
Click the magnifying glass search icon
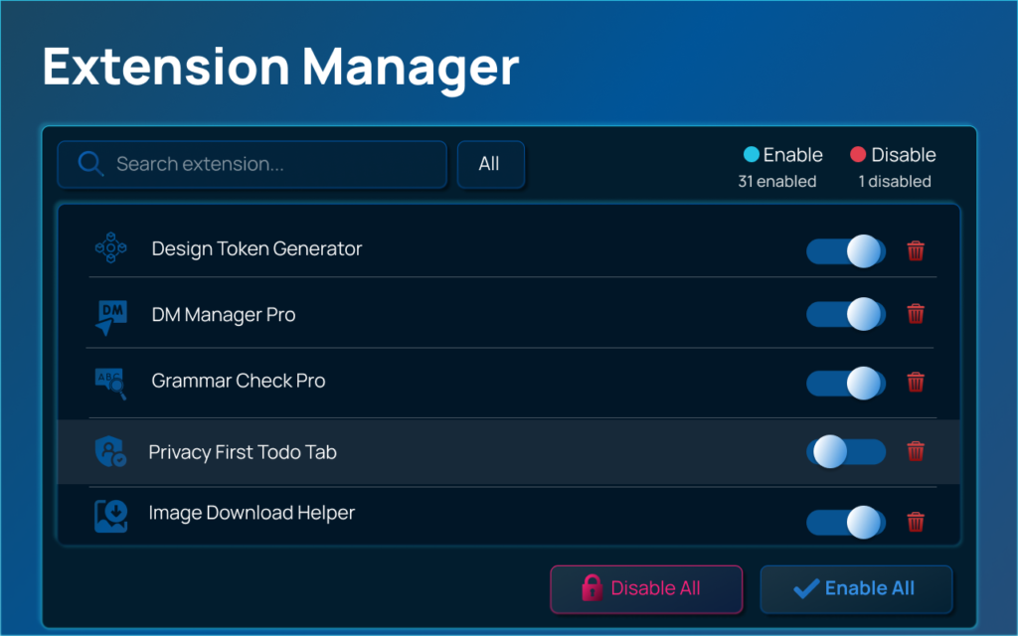click(90, 164)
